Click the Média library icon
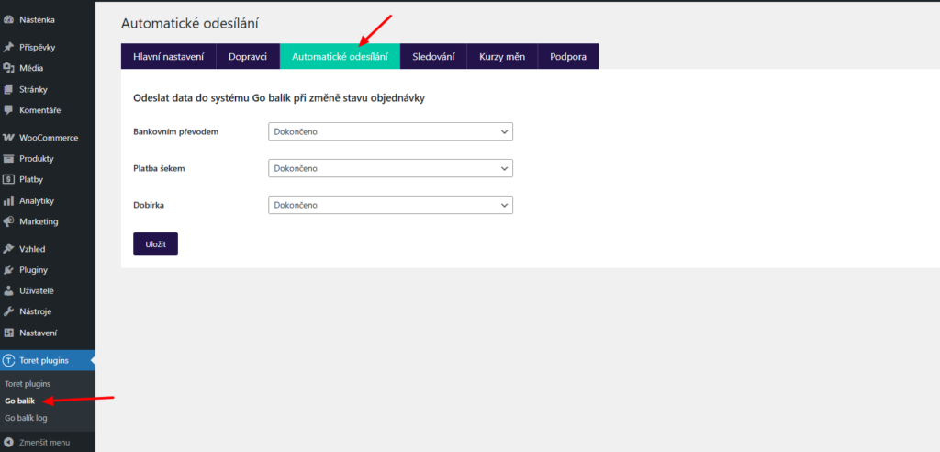Viewport: 940px width, 452px height. pyautogui.click(x=8, y=68)
